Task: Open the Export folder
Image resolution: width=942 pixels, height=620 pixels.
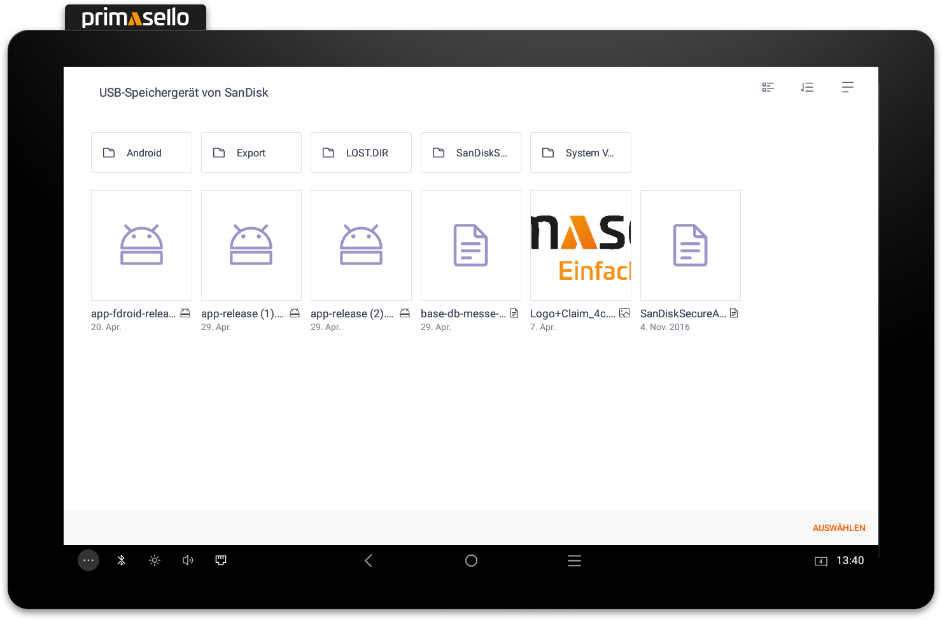Action: click(x=251, y=153)
